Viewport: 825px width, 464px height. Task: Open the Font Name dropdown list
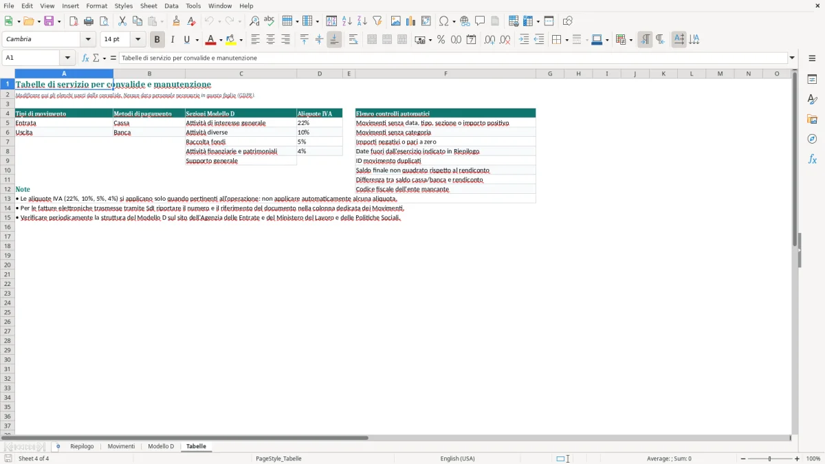(x=88, y=40)
